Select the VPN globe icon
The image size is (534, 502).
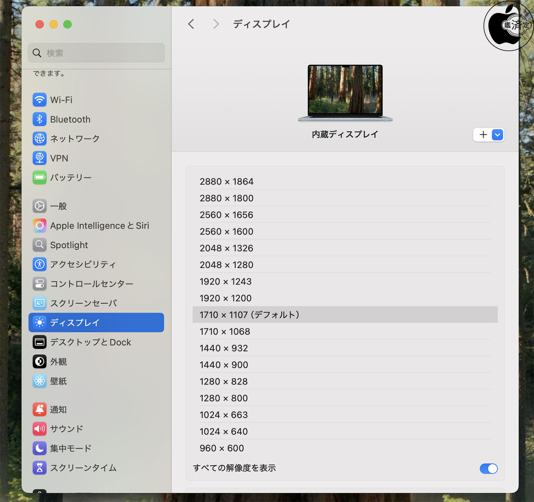[40, 158]
